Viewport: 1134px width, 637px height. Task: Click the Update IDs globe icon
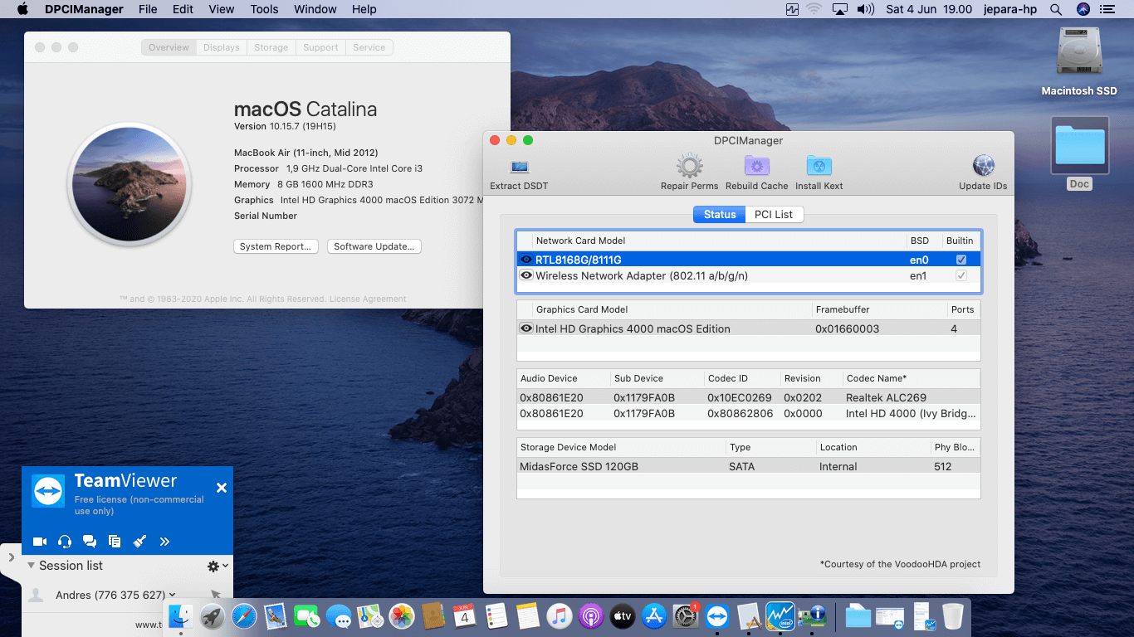tap(983, 167)
